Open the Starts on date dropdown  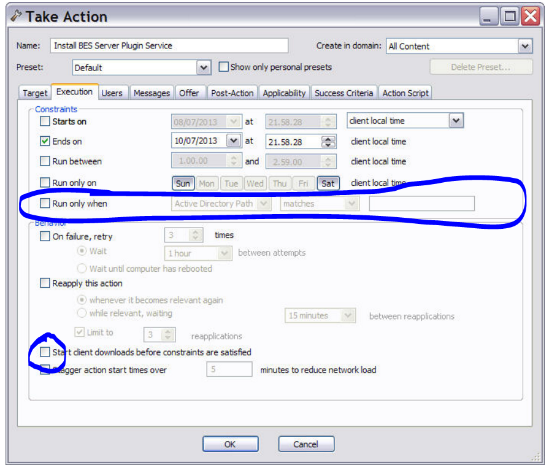pos(234,121)
